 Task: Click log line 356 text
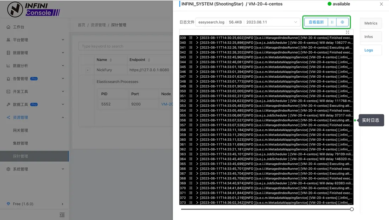pyautogui.click(x=276, y=120)
